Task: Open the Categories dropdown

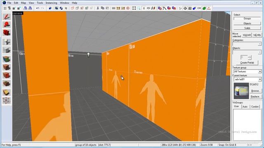Action: click(259, 44)
